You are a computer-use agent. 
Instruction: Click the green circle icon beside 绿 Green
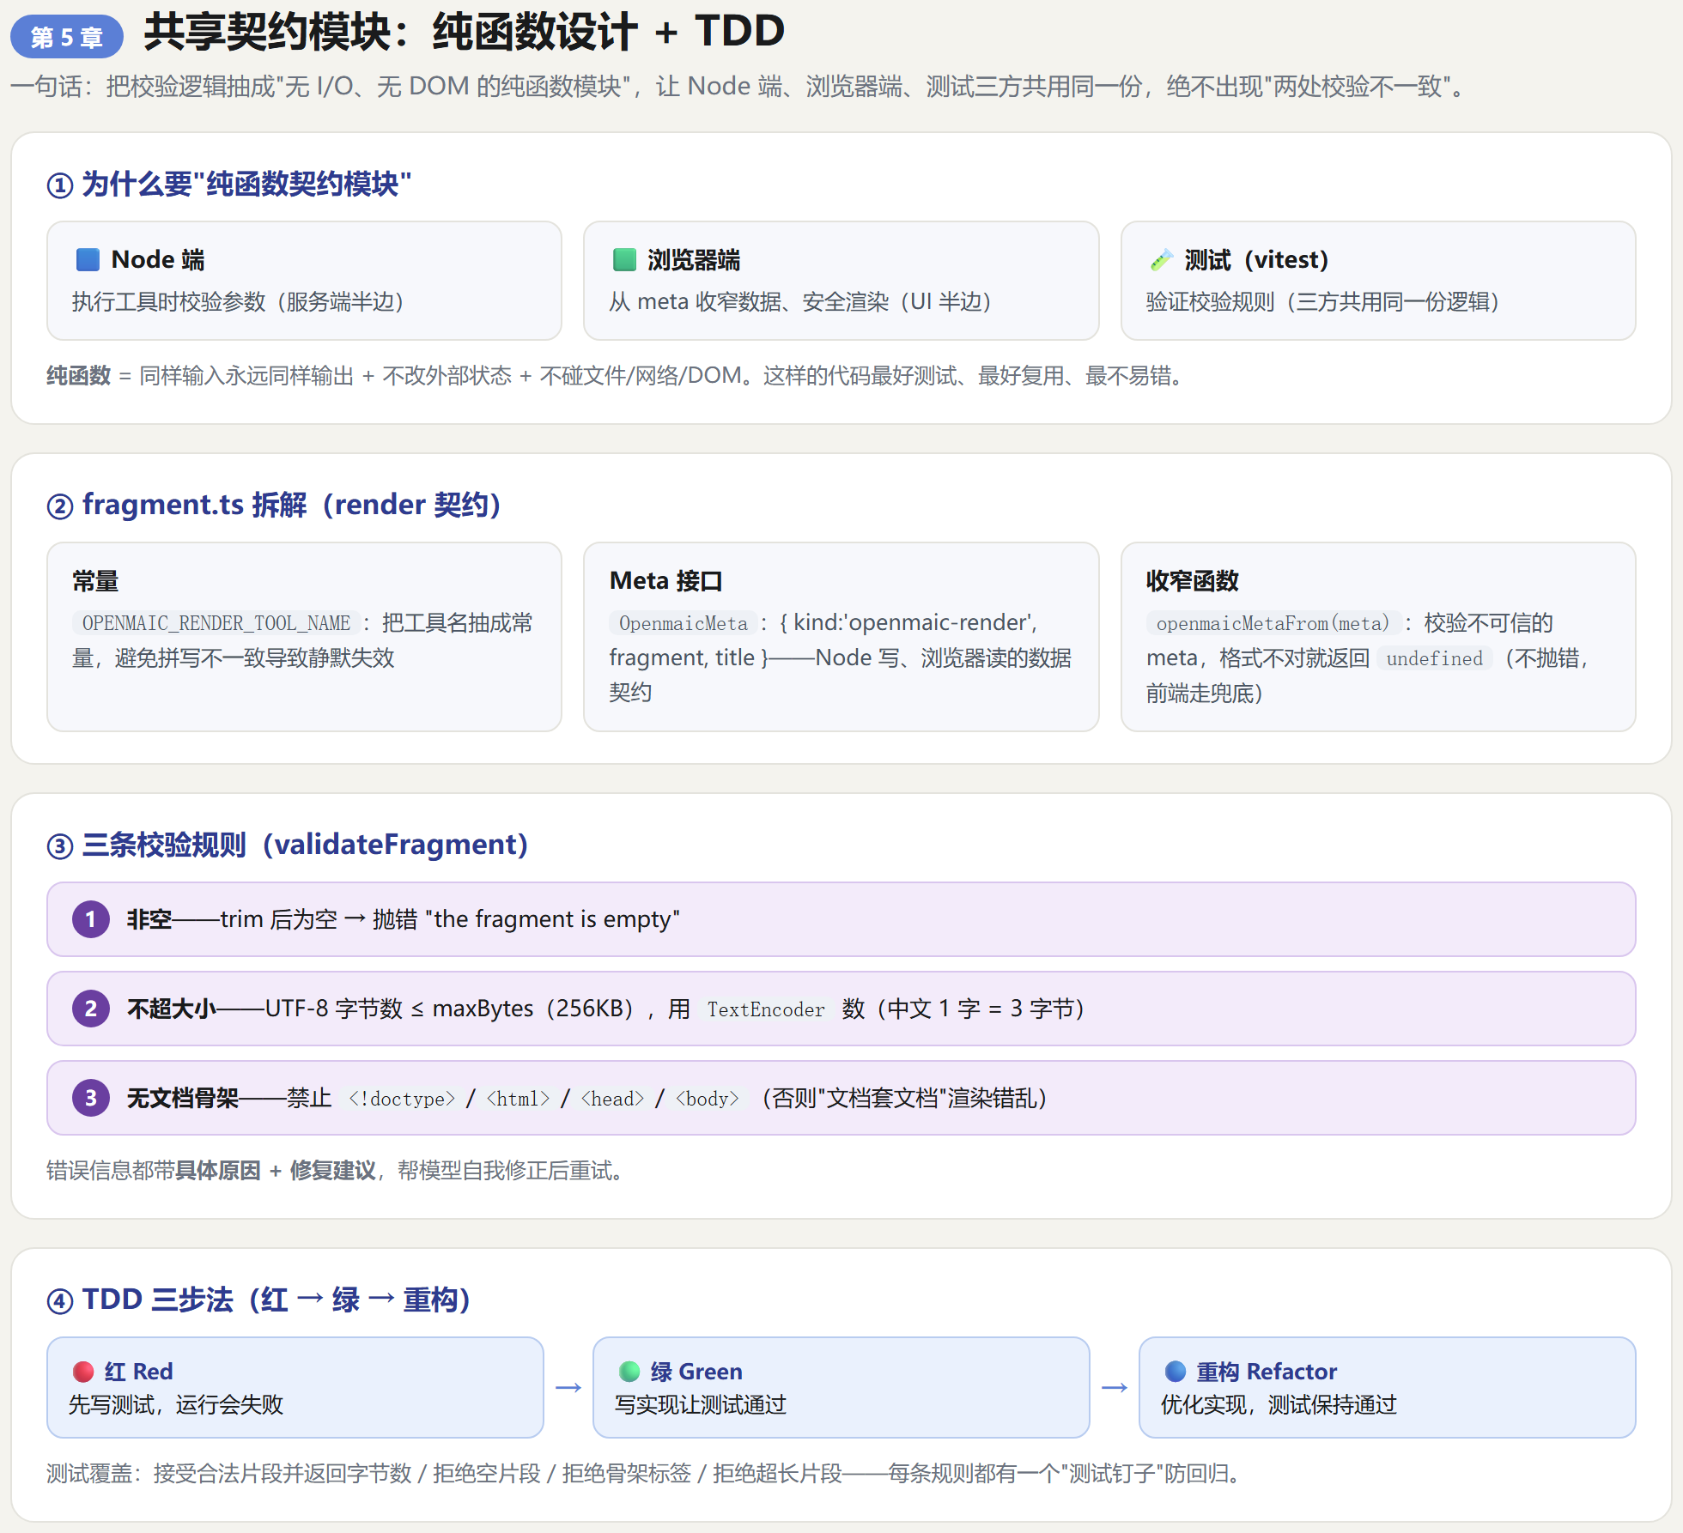(629, 1372)
